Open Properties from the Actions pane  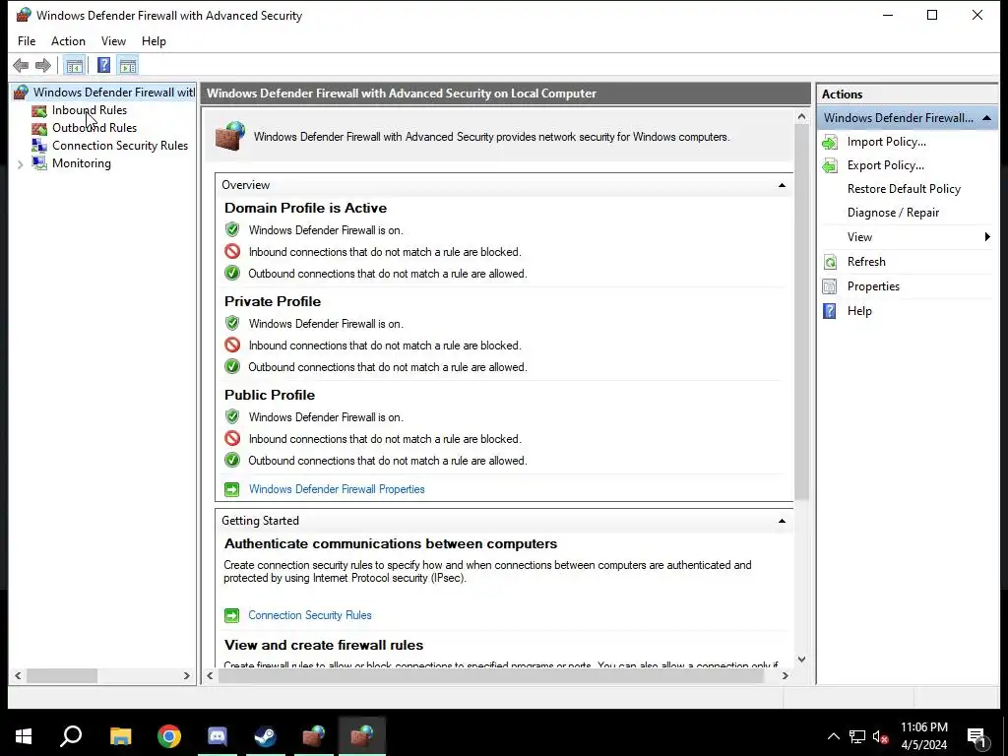pyautogui.click(x=873, y=286)
